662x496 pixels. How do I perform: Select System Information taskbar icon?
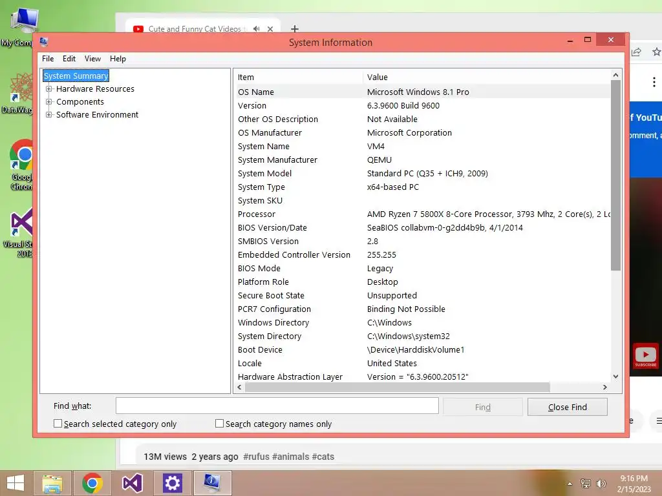(212, 483)
